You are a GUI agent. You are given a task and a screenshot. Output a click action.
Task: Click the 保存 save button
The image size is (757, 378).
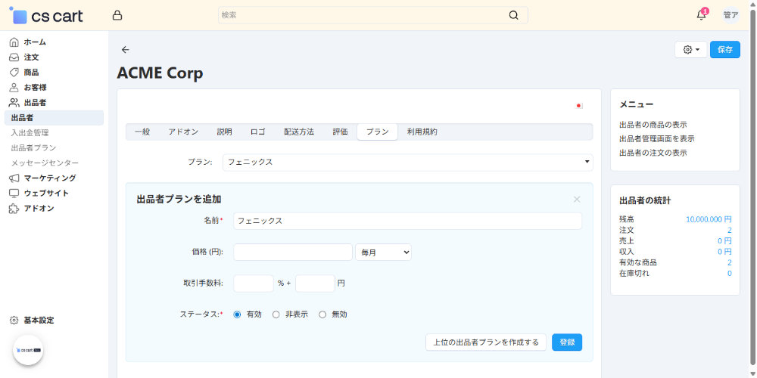point(724,49)
